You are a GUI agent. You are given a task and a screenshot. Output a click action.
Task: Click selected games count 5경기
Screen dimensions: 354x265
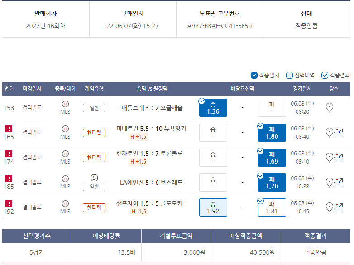[x=37, y=252]
